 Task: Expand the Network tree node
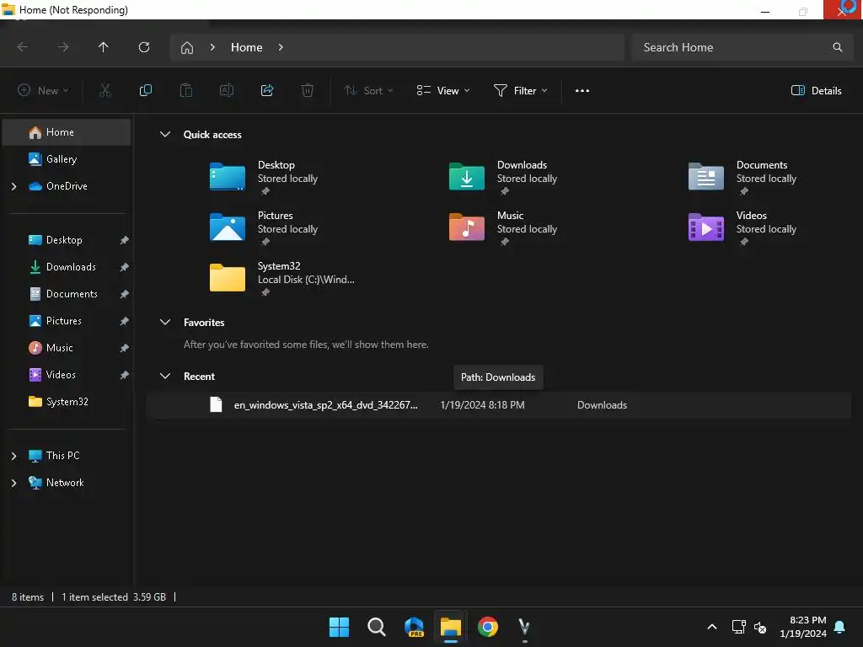[13, 483]
